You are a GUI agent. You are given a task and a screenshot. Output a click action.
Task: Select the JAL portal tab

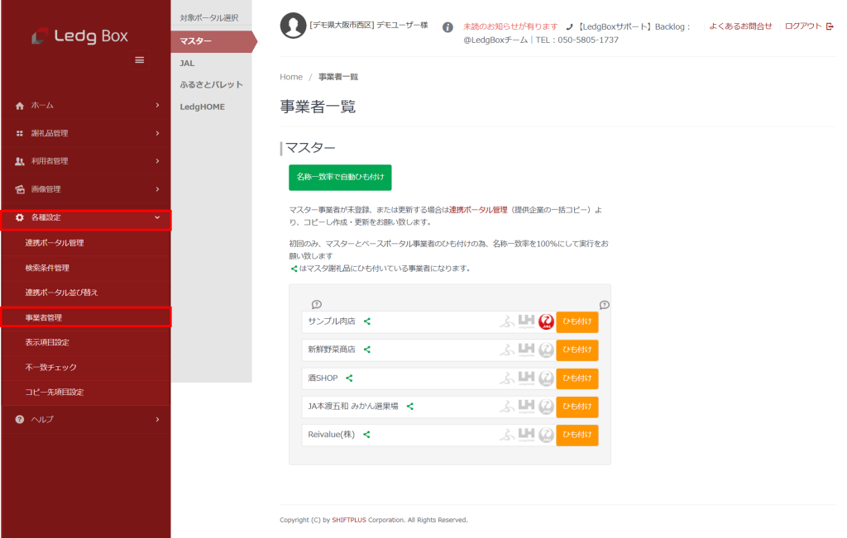pyautogui.click(x=188, y=63)
